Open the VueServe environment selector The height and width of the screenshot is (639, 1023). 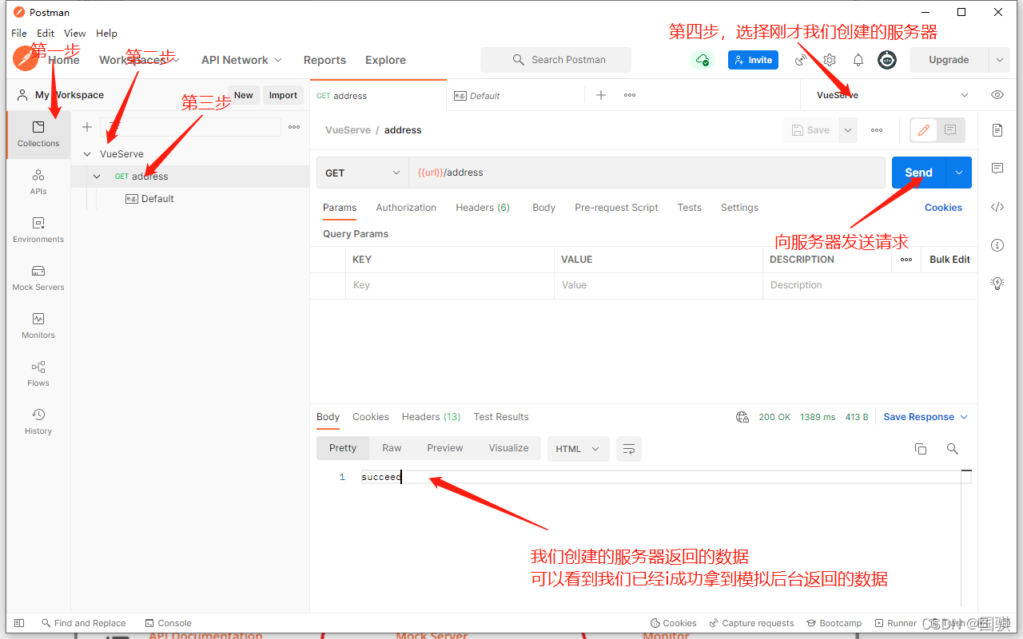coord(892,95)
